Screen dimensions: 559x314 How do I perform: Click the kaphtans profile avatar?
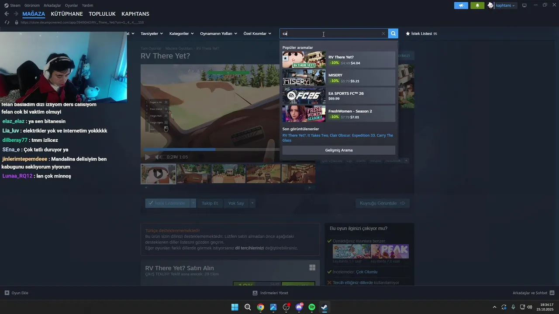click(x=490, y=5)
